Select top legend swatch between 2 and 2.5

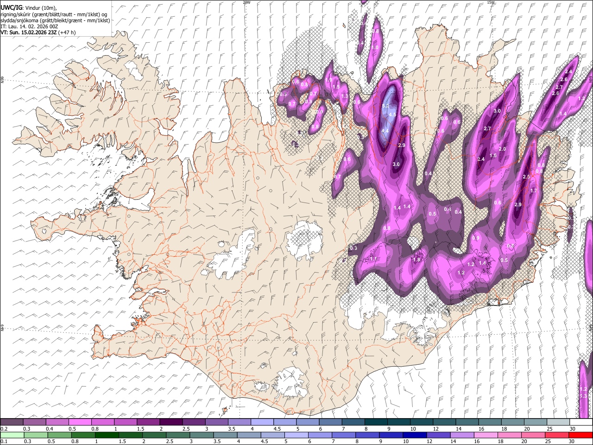click(x=170, y=422)
